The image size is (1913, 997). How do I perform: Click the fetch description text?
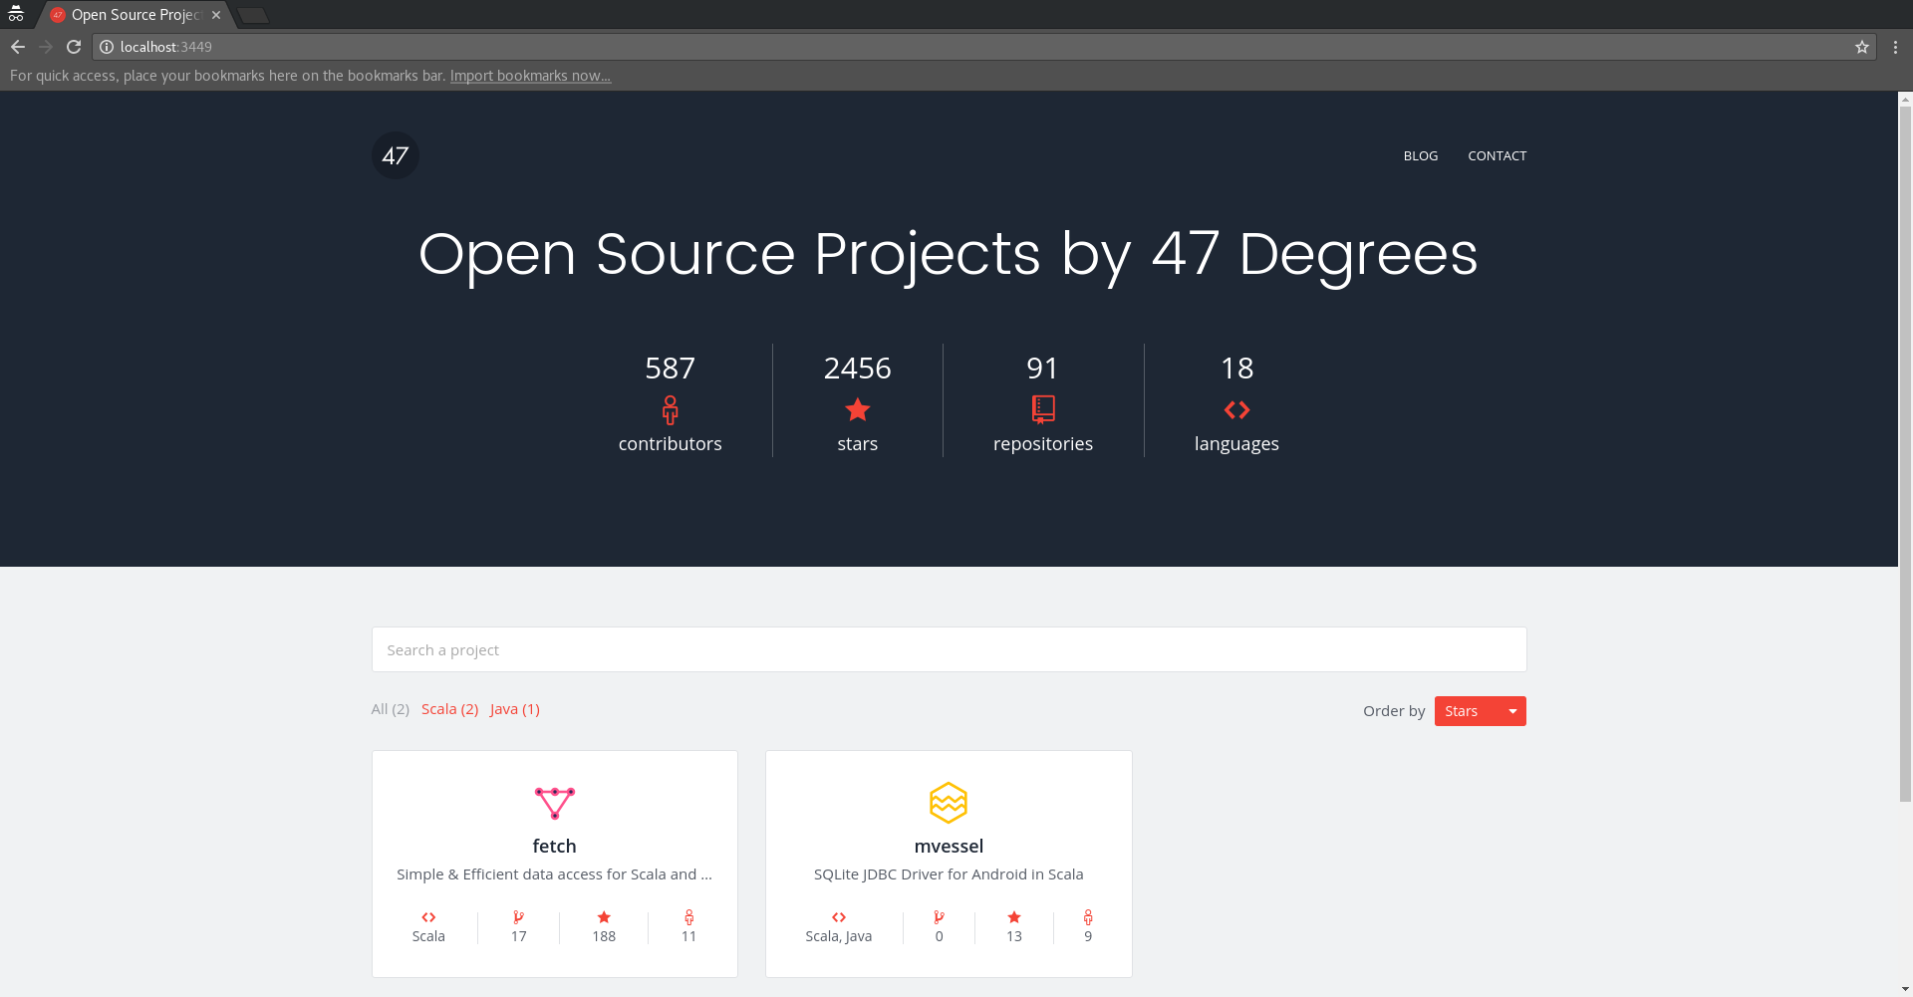coord(554,874)
